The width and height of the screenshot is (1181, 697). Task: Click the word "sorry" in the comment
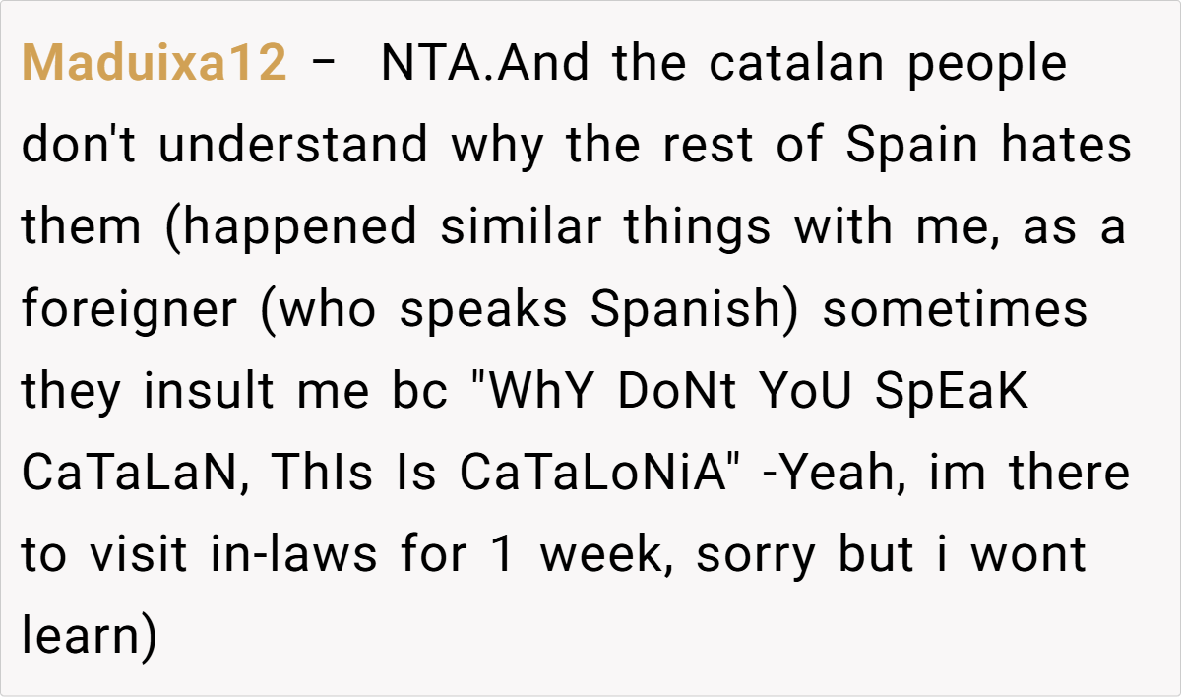[755, 554]
